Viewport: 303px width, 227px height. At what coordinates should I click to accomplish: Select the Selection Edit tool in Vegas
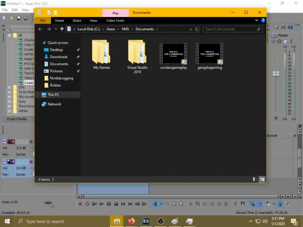click(x=174, y=204)
